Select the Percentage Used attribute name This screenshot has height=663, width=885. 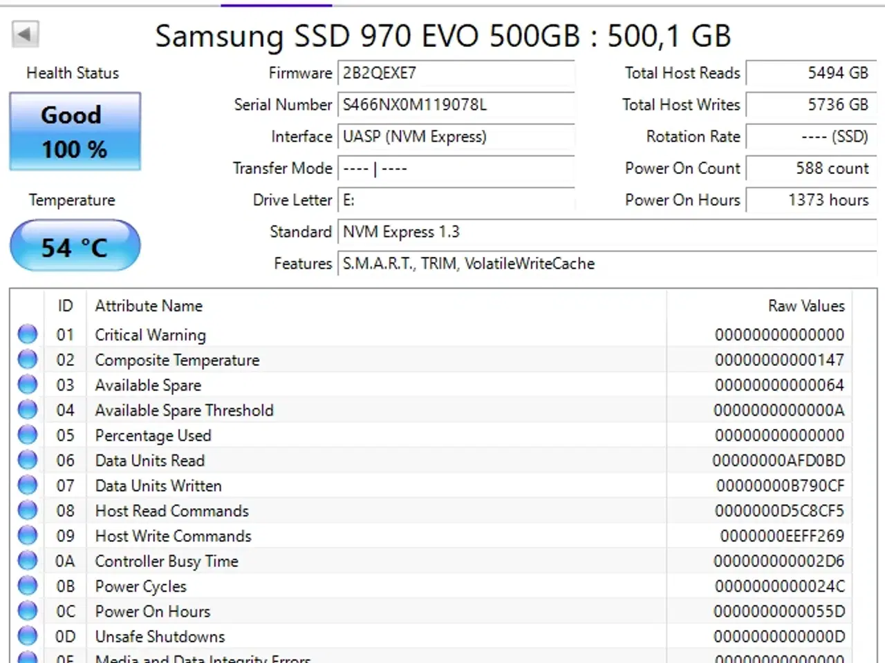pos(153,436)
